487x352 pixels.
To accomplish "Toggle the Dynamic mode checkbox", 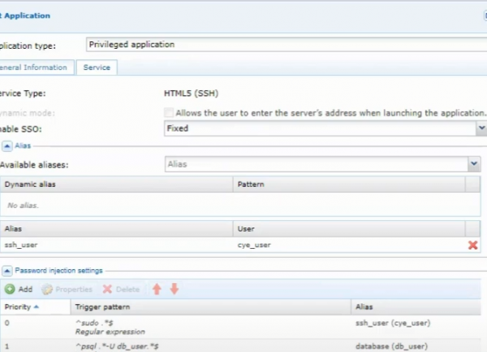I will click(169, 111).
